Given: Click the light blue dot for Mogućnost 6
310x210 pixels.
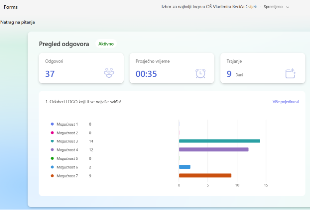Looking at the screenshot, I should [x=52, y=167].
